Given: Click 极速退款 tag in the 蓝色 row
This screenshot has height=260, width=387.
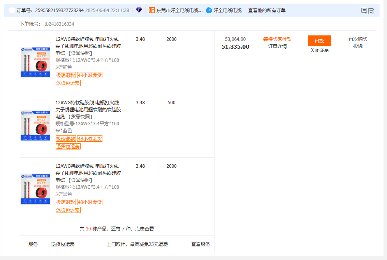Looking at the screenshot, I should [x=66, y=139].
